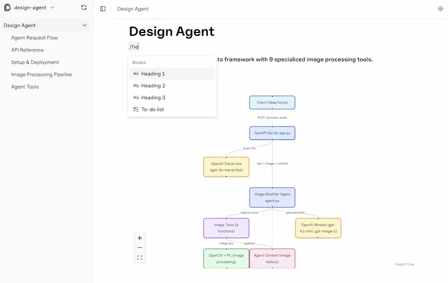448x283 pixels.
Task: Click the 'updates' edge label
Action: click(x=249, y=243)
